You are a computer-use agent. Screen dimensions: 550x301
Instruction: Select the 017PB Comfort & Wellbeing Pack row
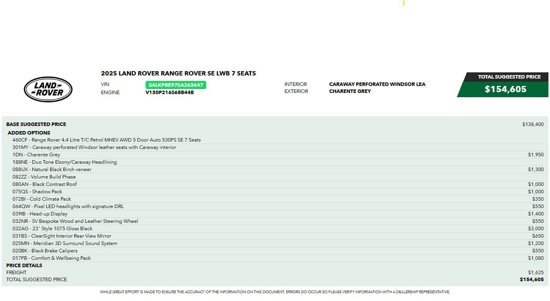pos(278,258)
